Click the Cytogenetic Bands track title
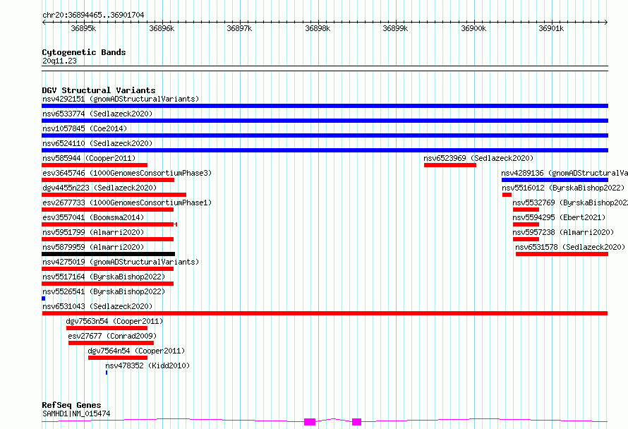This screenshot has height=429, width=628. [84, 52]
